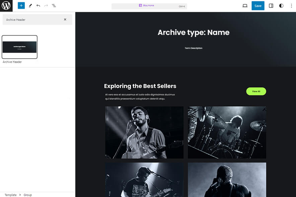
Task: Open the Document Overview list view
Action: point(54,5)
